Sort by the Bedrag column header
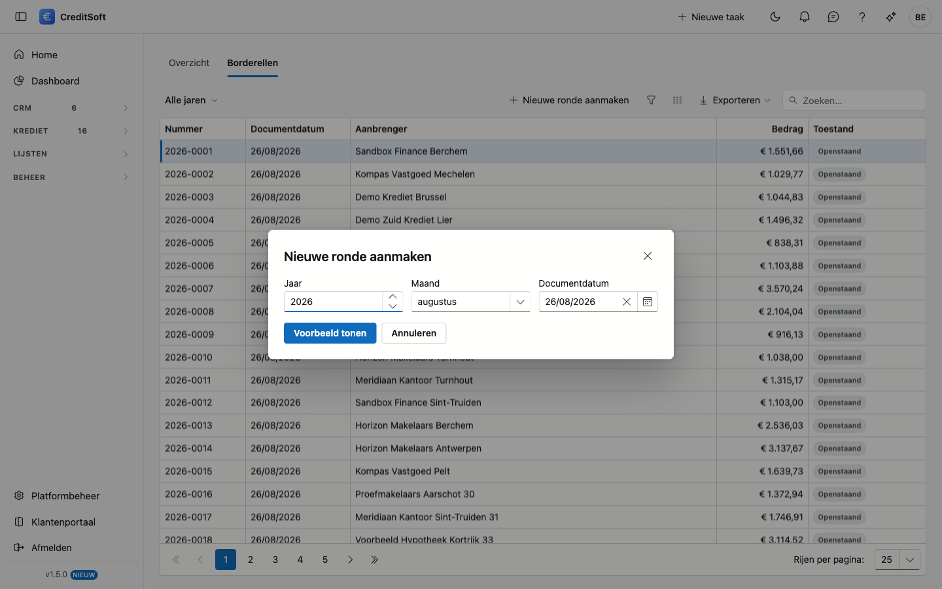Viewport: 942px width, 589px height. click(762, 129)
